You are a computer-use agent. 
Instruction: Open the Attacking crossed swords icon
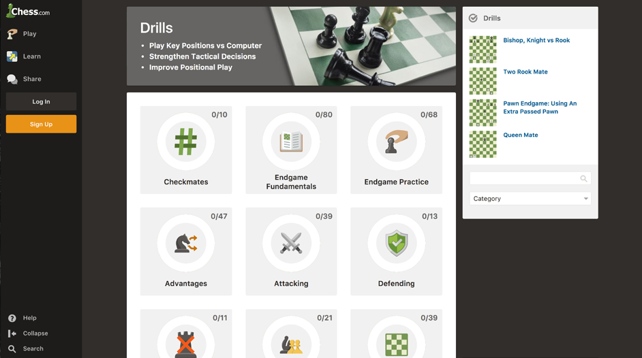(291, 243)
